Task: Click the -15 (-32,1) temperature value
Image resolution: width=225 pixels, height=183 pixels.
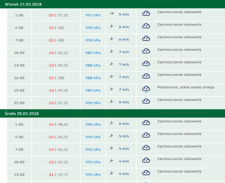Action: (x=57, y=53)
